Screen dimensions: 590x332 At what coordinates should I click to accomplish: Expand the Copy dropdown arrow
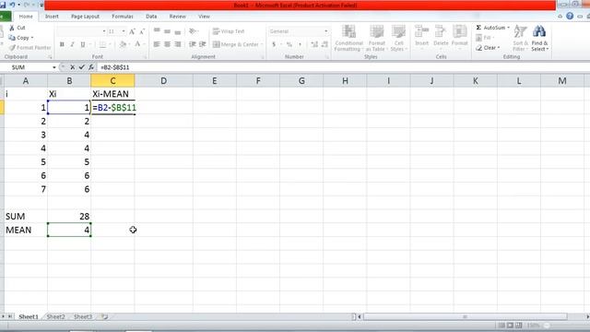point(32,38)
